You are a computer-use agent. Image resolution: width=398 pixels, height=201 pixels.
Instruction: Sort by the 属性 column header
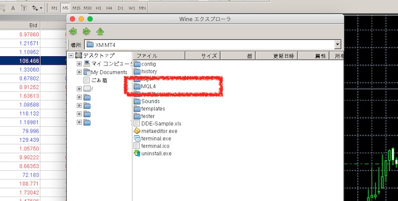[x=313, y=56]
